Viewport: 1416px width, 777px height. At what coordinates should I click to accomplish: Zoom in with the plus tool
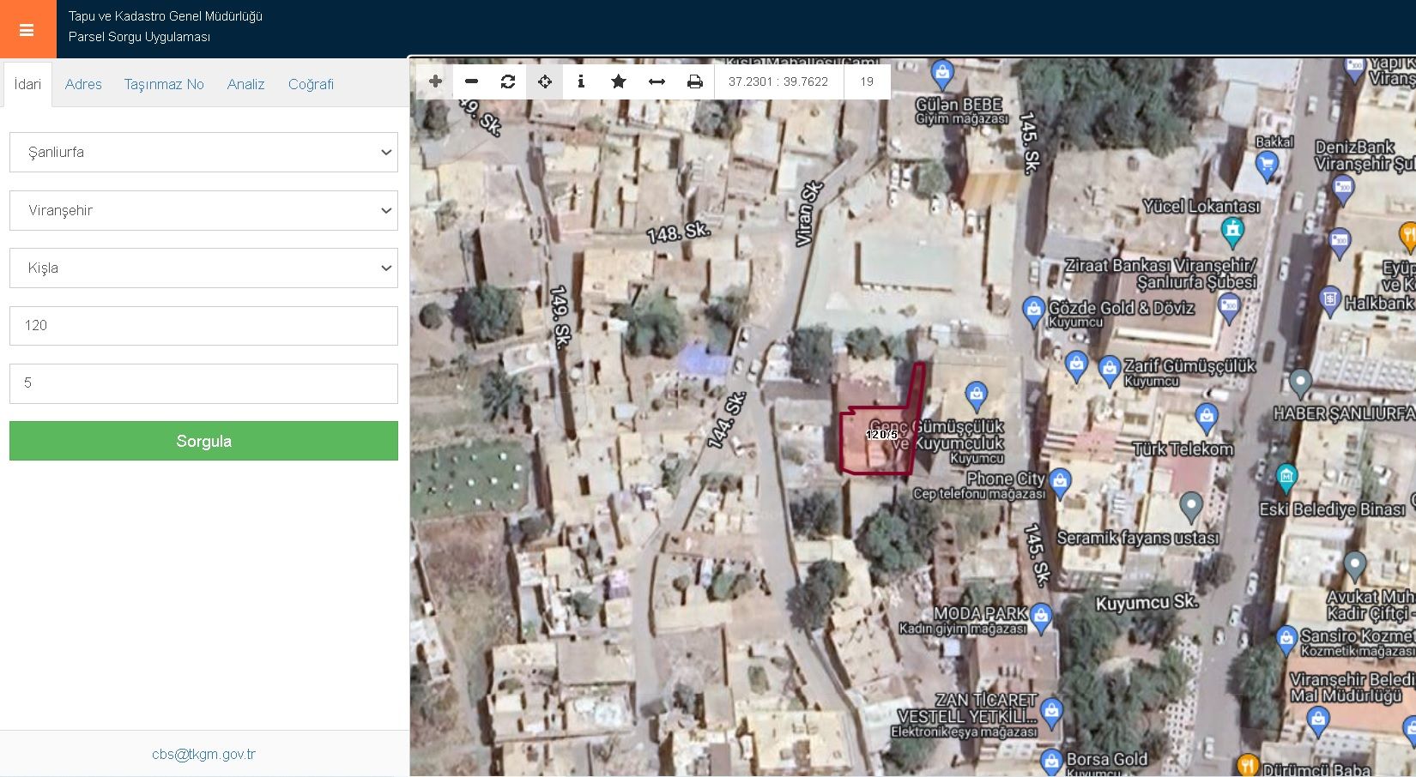pyautogui.click(x=435, y=81)
